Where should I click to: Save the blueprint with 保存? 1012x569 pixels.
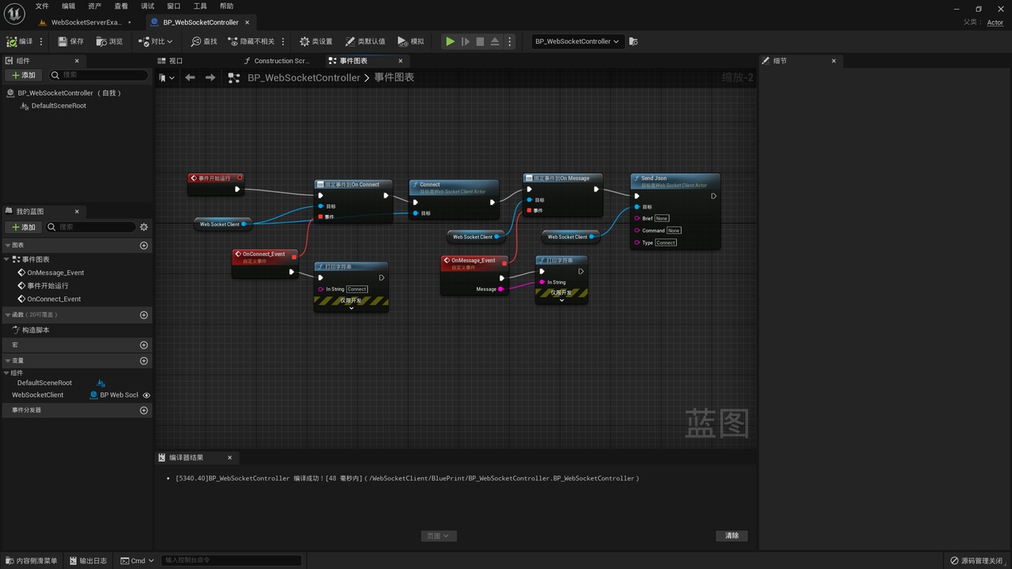tap(70, 41)
